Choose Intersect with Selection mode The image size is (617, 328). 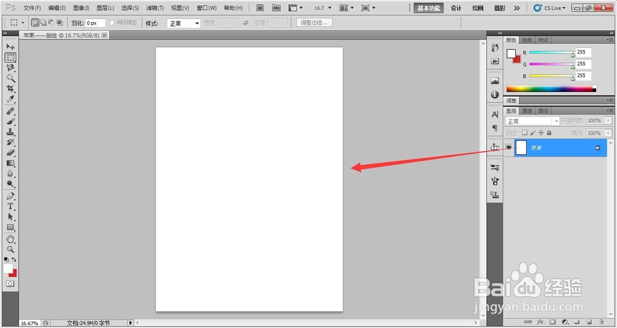(59, 23)
